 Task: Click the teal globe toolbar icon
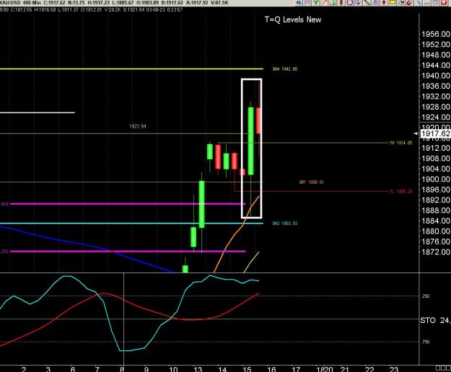[x=298, y=2]
